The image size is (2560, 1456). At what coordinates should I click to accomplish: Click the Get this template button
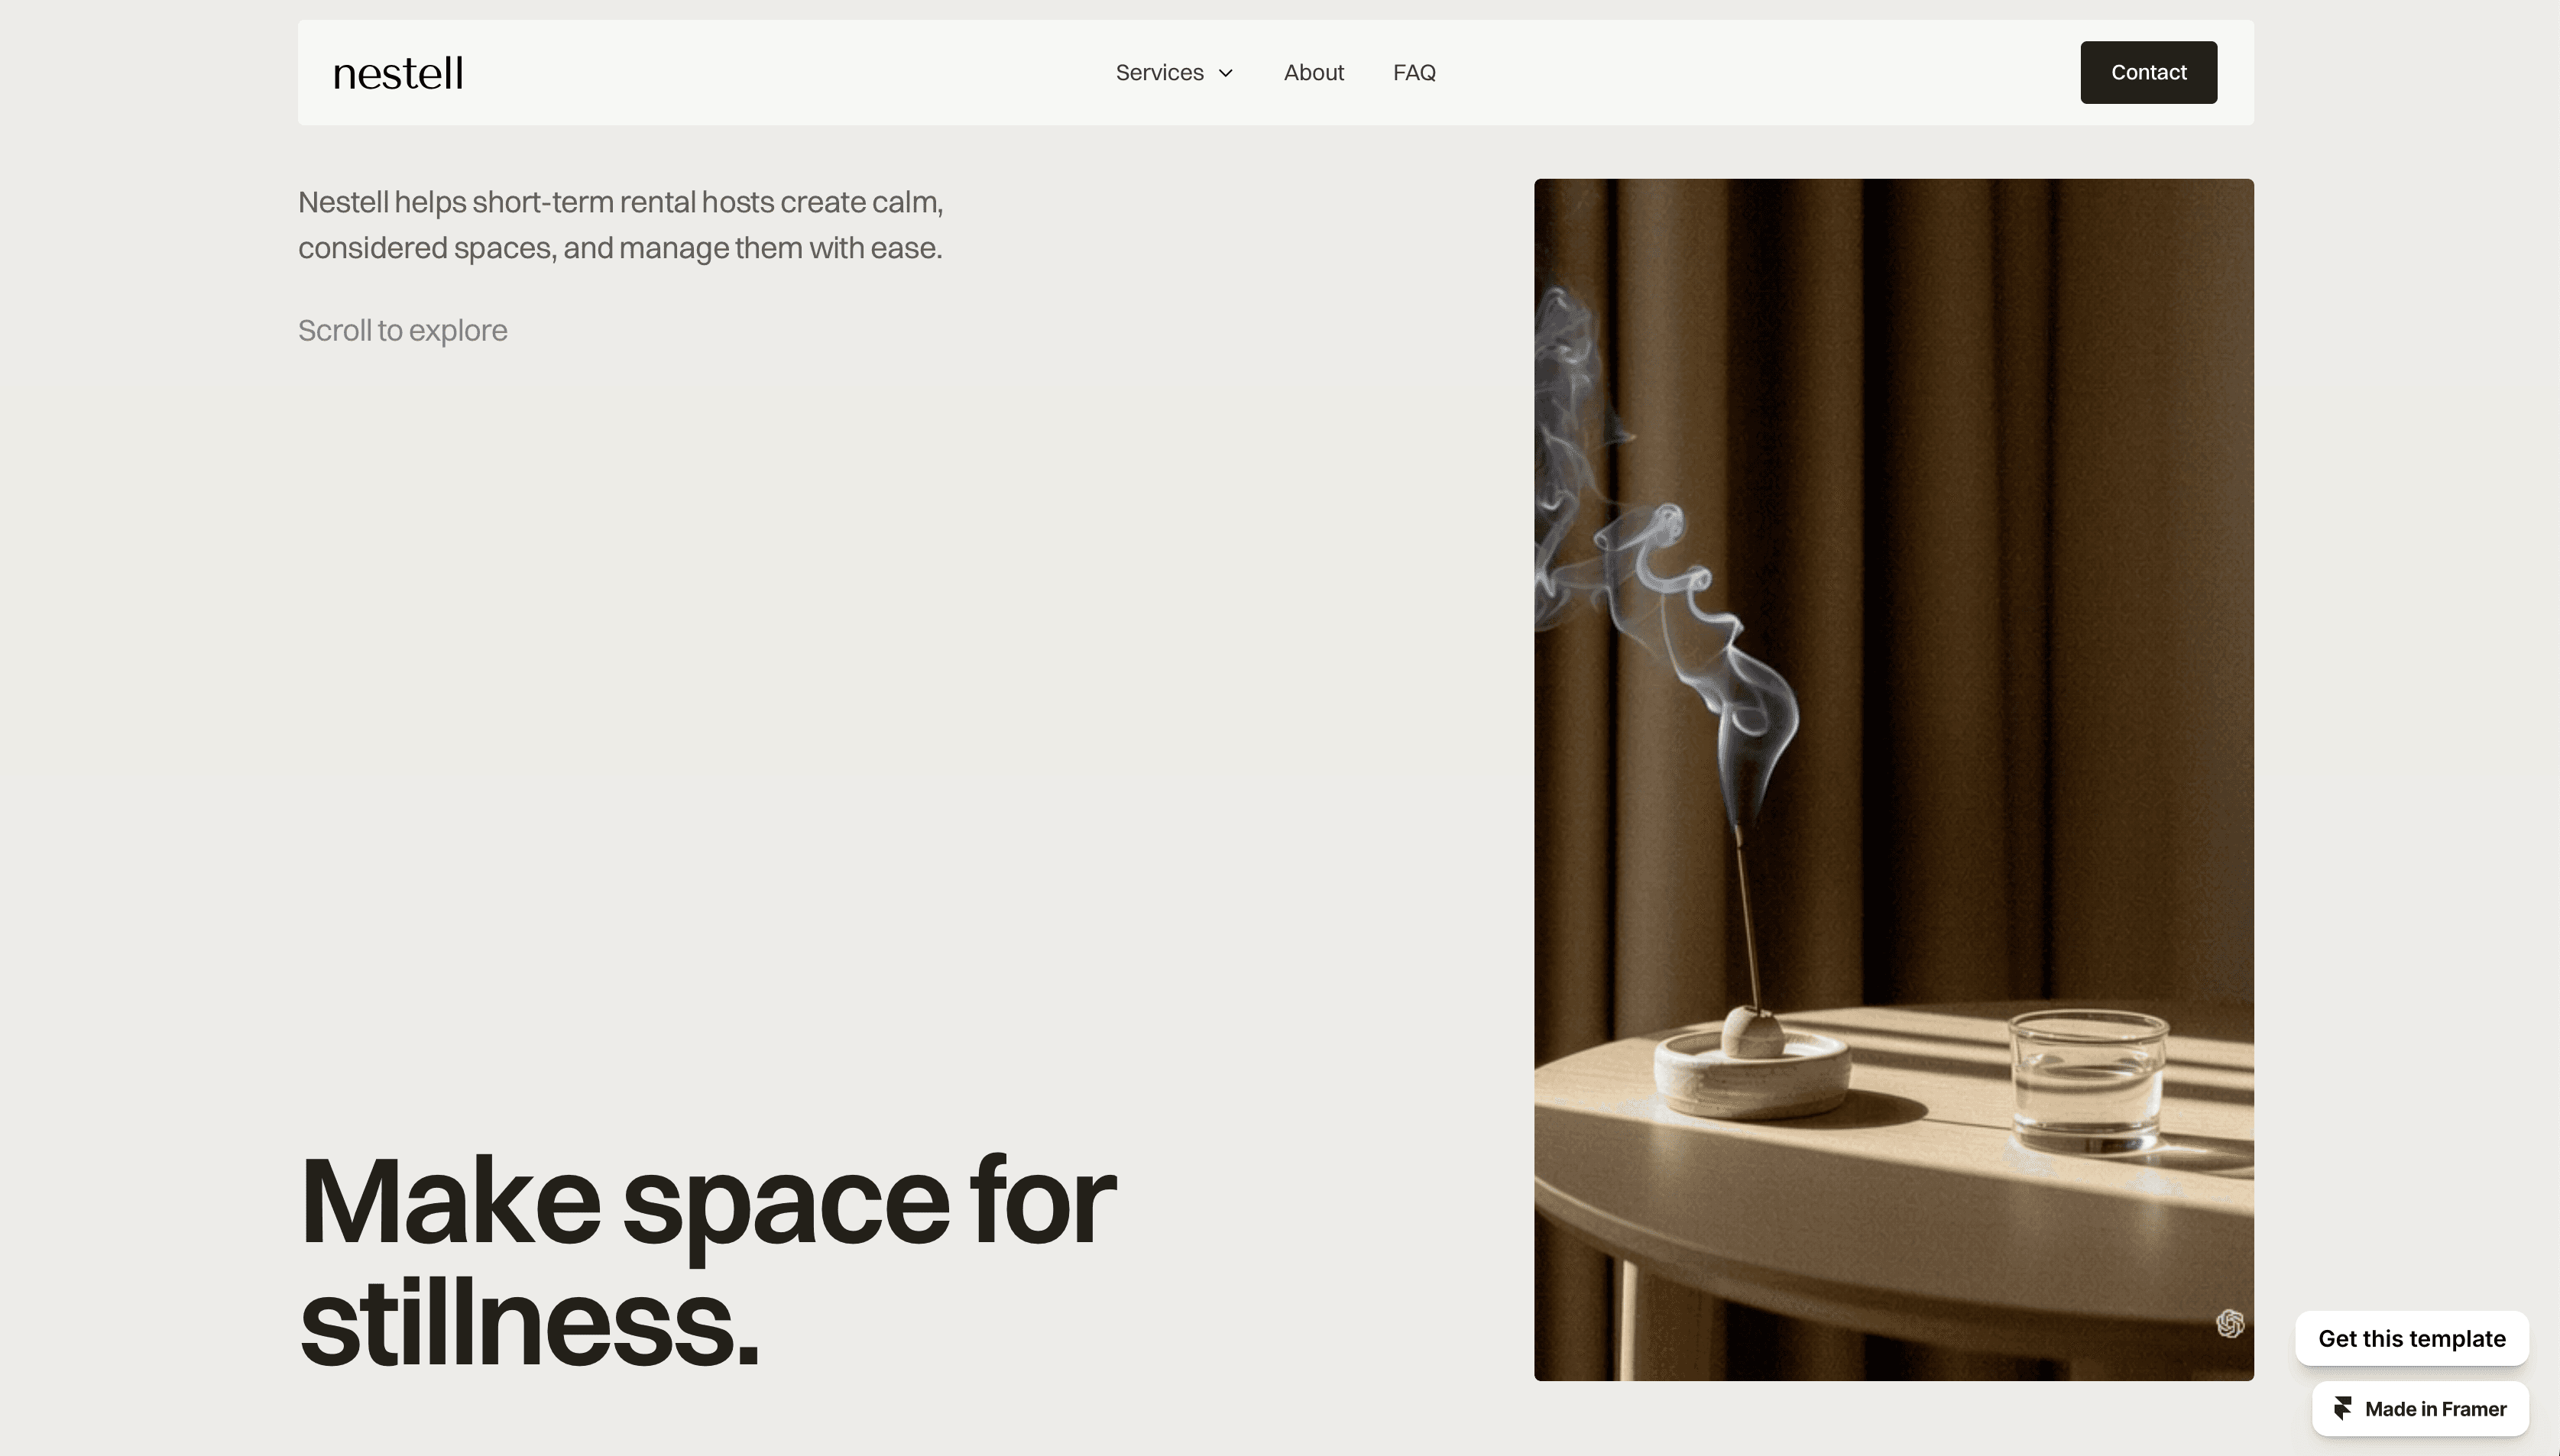(x=2412, y=1339)
